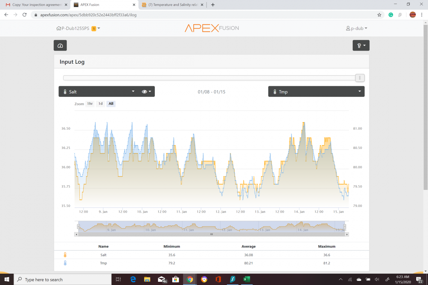Open the Grammarly extension icon
Screen dimensions: 428x285
(x=391, y=15)
